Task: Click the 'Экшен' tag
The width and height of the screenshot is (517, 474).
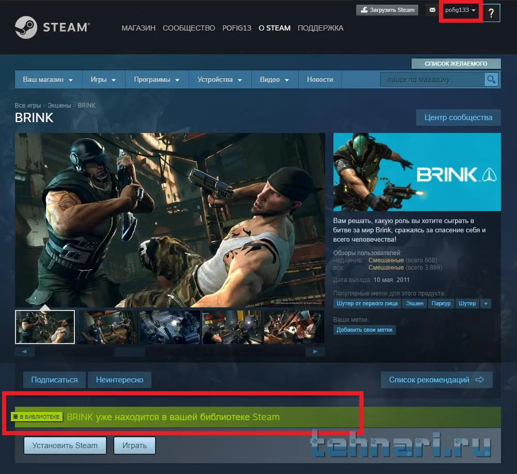Action: click(415, 303)
